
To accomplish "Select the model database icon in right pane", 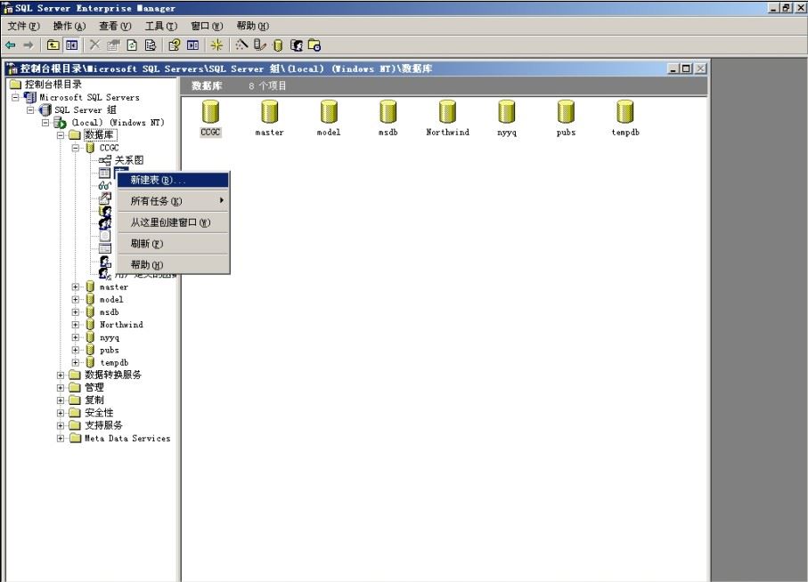I will click(x=329, y=111).
